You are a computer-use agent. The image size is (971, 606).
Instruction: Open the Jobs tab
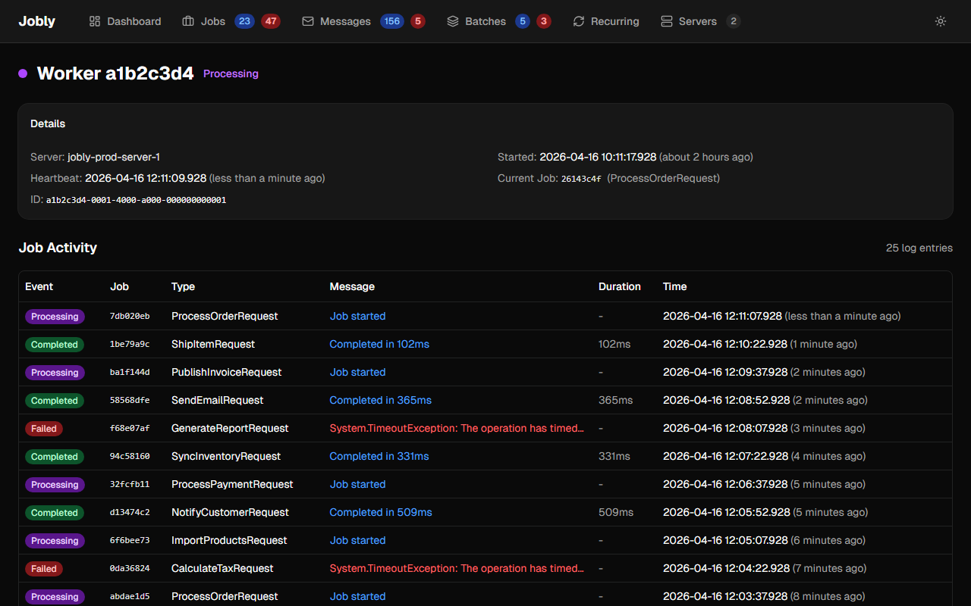[213, 21]
